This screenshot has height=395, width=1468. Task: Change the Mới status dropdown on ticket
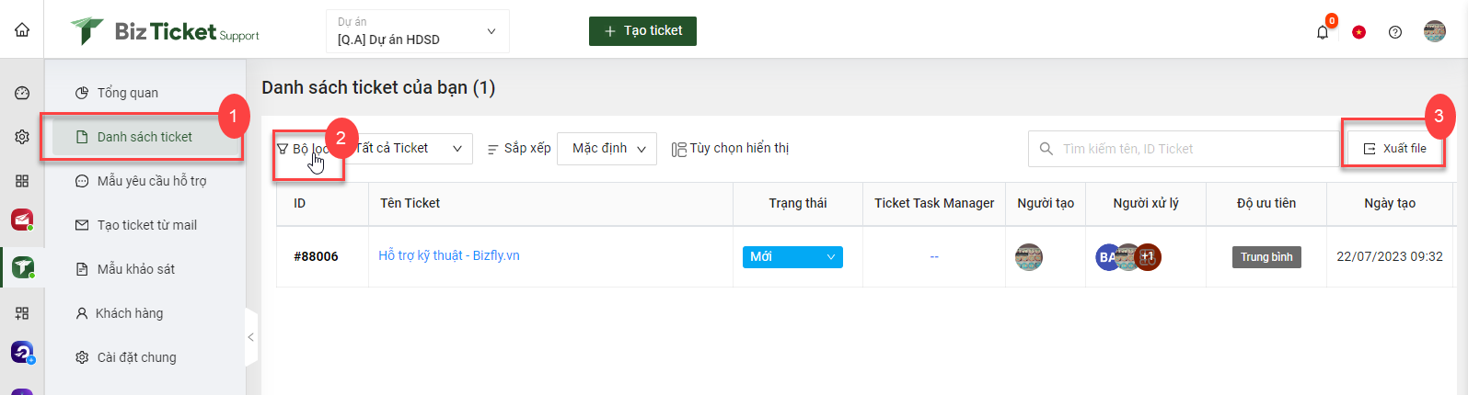point(792,256)
